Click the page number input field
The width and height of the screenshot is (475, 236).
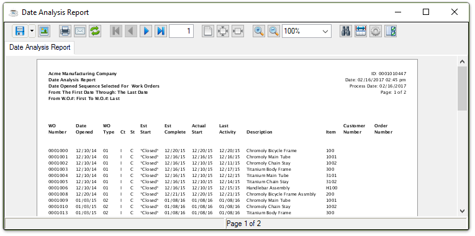point(181,31)
